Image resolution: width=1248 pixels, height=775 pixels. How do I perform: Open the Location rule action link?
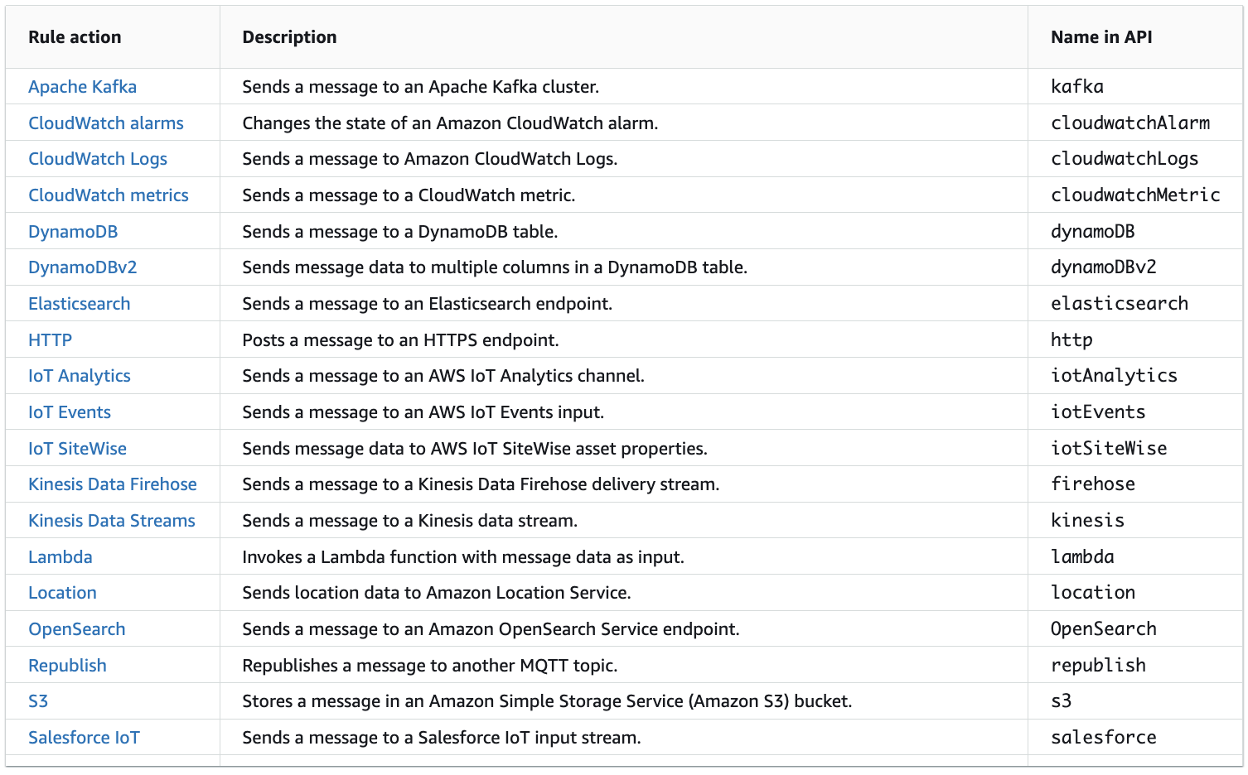pyautogui.click(x=62, y=593)
